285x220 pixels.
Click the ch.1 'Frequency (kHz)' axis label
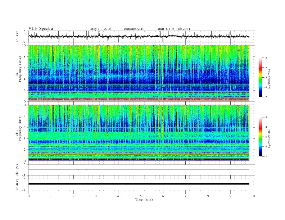click(x=20, y=69)
